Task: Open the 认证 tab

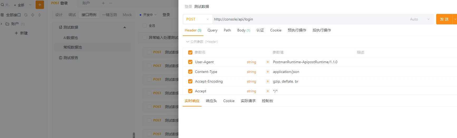Action: click(x=260, y=30)
